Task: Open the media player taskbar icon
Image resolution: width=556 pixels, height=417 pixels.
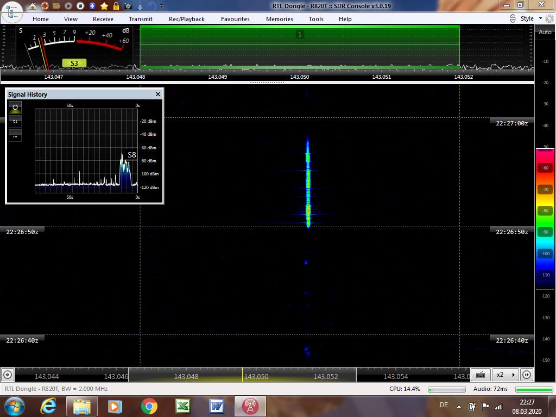Action: (115, 406)
